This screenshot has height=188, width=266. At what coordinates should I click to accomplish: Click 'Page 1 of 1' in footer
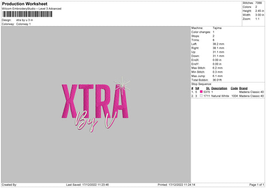[257, 185]
